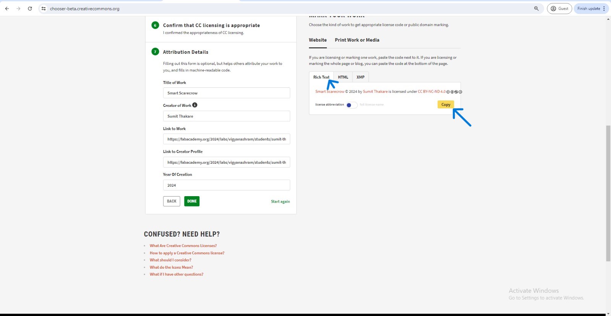Edit the Year Of Creation field
This screenshot has width=611, height=316.
click(226, 185)
